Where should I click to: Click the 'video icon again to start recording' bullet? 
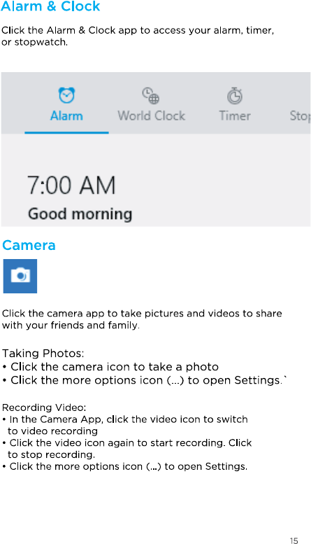(126, 449)
